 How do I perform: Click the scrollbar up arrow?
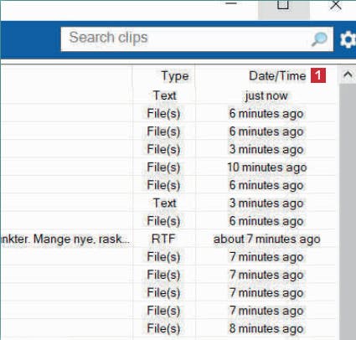point(348,75)
